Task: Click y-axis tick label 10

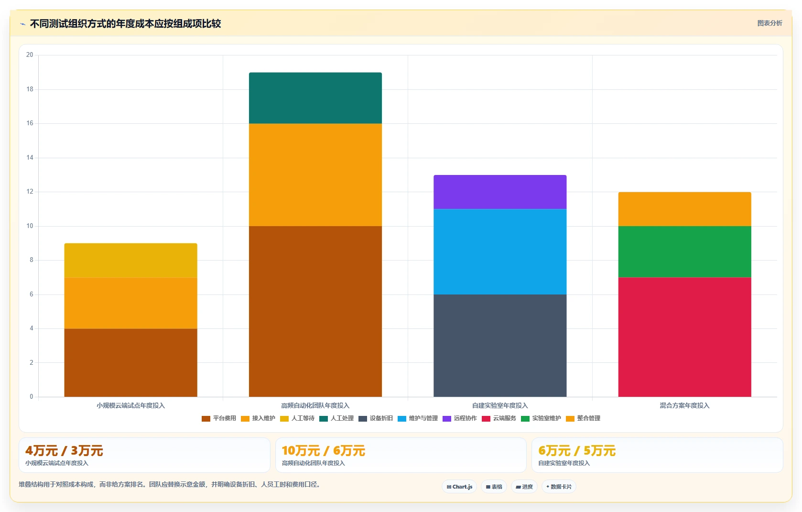Action: (x=30, y=226)
